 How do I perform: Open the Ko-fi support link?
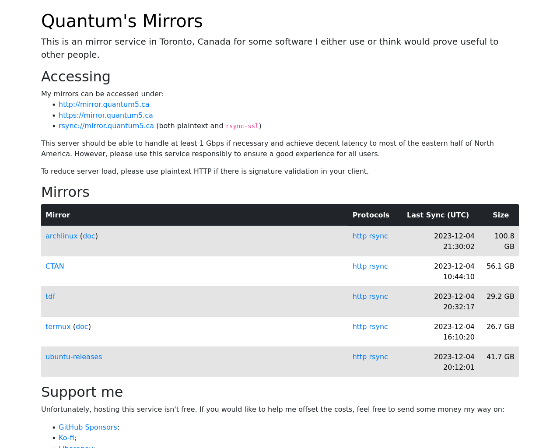(66, 438)
